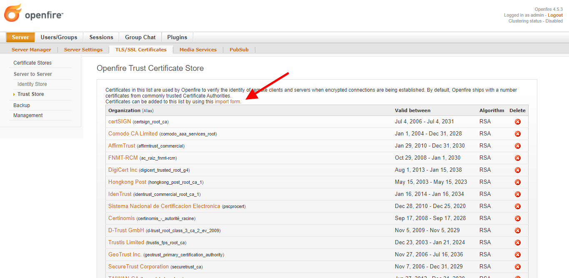Go to Media Services subtab
The width and height of the screenshot is (569, 278).
(x=198, y=50)
